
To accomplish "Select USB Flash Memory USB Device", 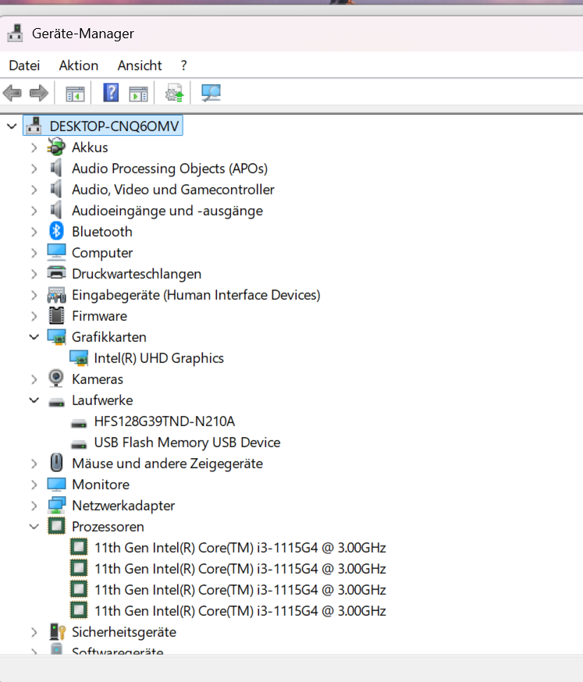I will point(187,442).
